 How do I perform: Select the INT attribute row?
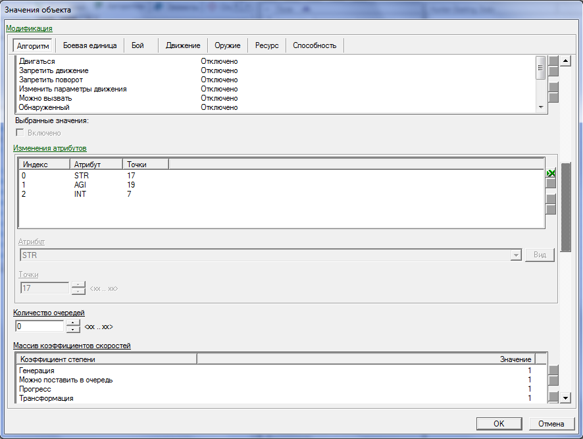pyautogui.click(x=281, y=194)
